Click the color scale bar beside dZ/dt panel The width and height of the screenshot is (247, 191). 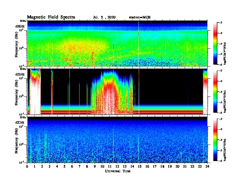[215, 140]
